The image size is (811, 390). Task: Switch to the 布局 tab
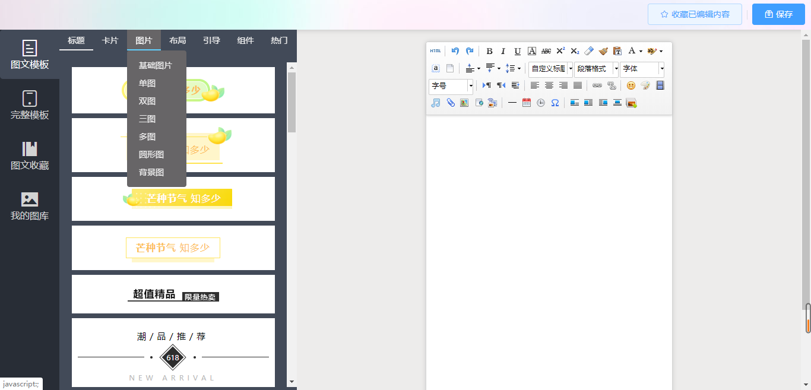(x=178, y=40)
